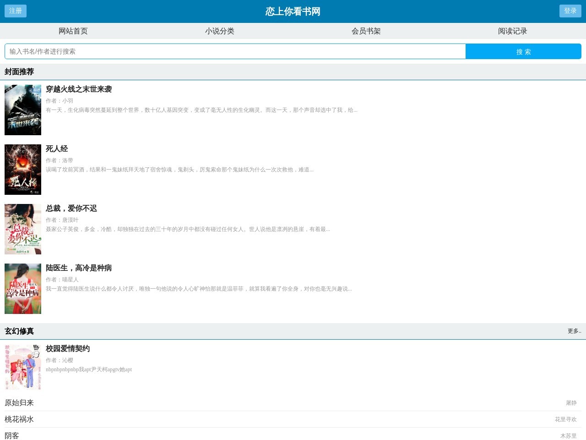Click the cover image of 穿越火线之末世来袭

tap(22, 110)
